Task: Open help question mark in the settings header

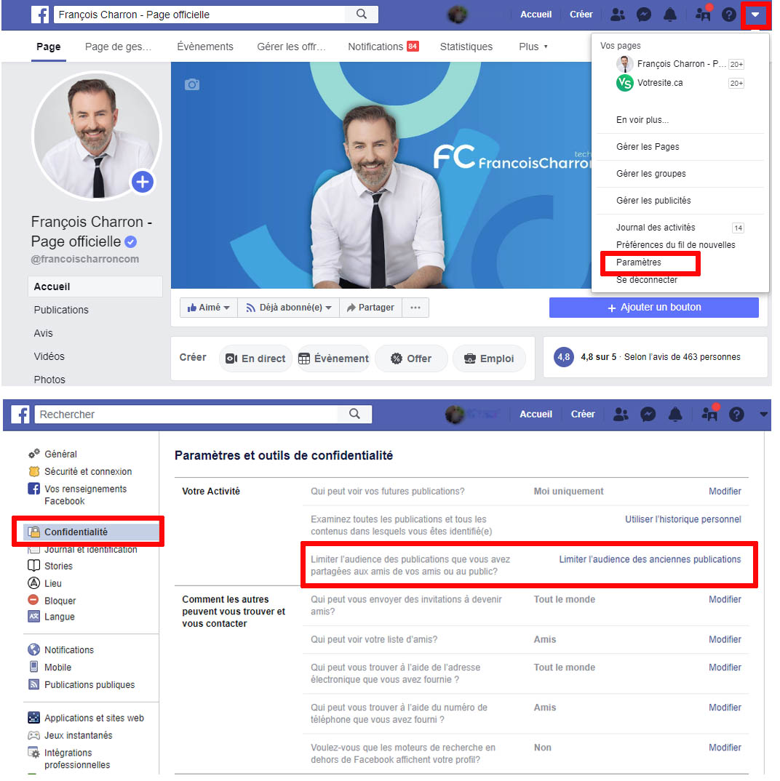Action: pyautogui.click(x=736, y=414)
